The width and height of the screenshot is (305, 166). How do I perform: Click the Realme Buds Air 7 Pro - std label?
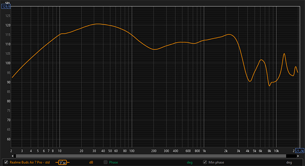click(x=30, y=162)
